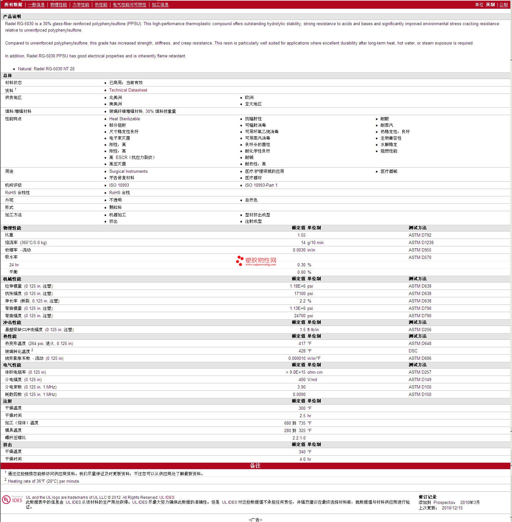Click the RoHS 合规 value item
Image resolution: width=512 pixels, height=522 pixels.
[x=119, y=192]
